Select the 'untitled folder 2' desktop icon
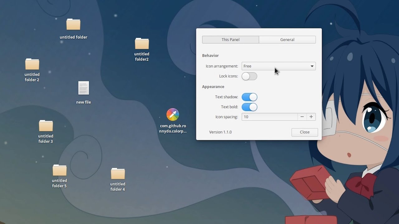Viewport: 399px width, 224px height. click(32, 64)
